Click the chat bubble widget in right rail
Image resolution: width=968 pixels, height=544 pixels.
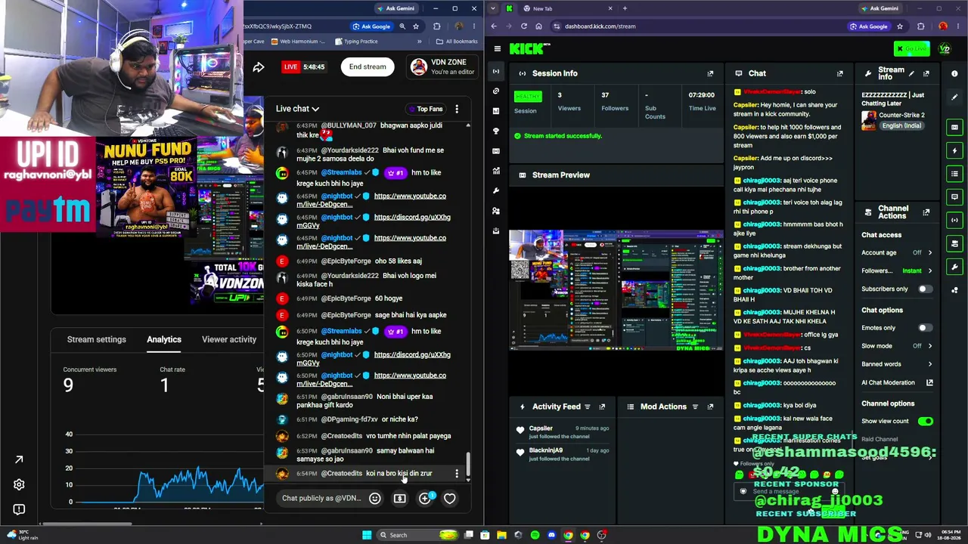coord(954,196)
